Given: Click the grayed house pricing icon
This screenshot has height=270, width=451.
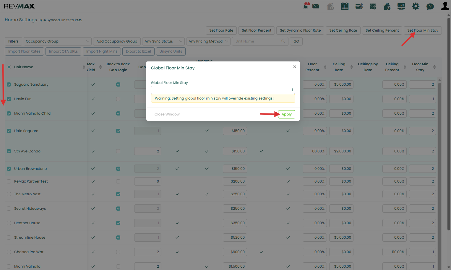Looking at the screenshot, I should pyautogui.click(x=330, y=6).
